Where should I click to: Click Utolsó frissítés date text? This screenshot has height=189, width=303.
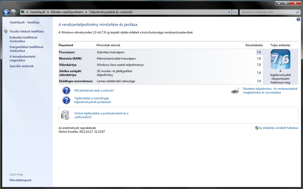click(82, 131)
